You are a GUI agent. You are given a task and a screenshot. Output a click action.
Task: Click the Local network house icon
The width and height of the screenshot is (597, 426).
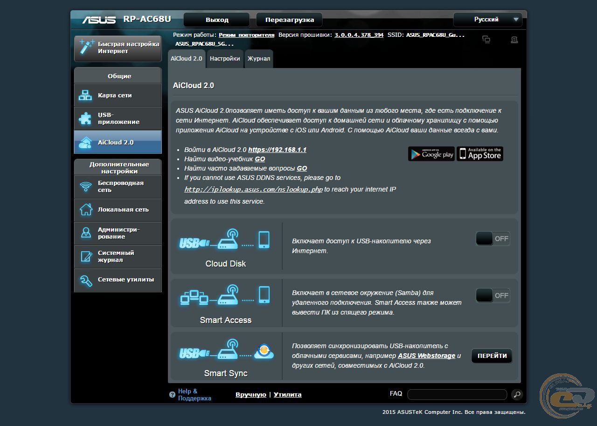point(86,210)
